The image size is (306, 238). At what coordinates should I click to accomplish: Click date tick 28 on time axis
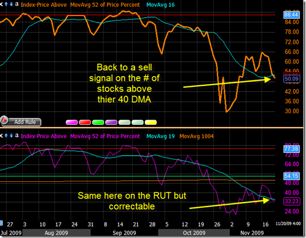pos(152,224)
